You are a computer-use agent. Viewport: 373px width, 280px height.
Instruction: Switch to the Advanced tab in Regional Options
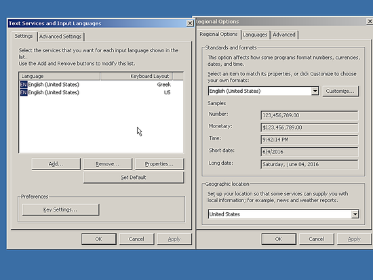284,35
